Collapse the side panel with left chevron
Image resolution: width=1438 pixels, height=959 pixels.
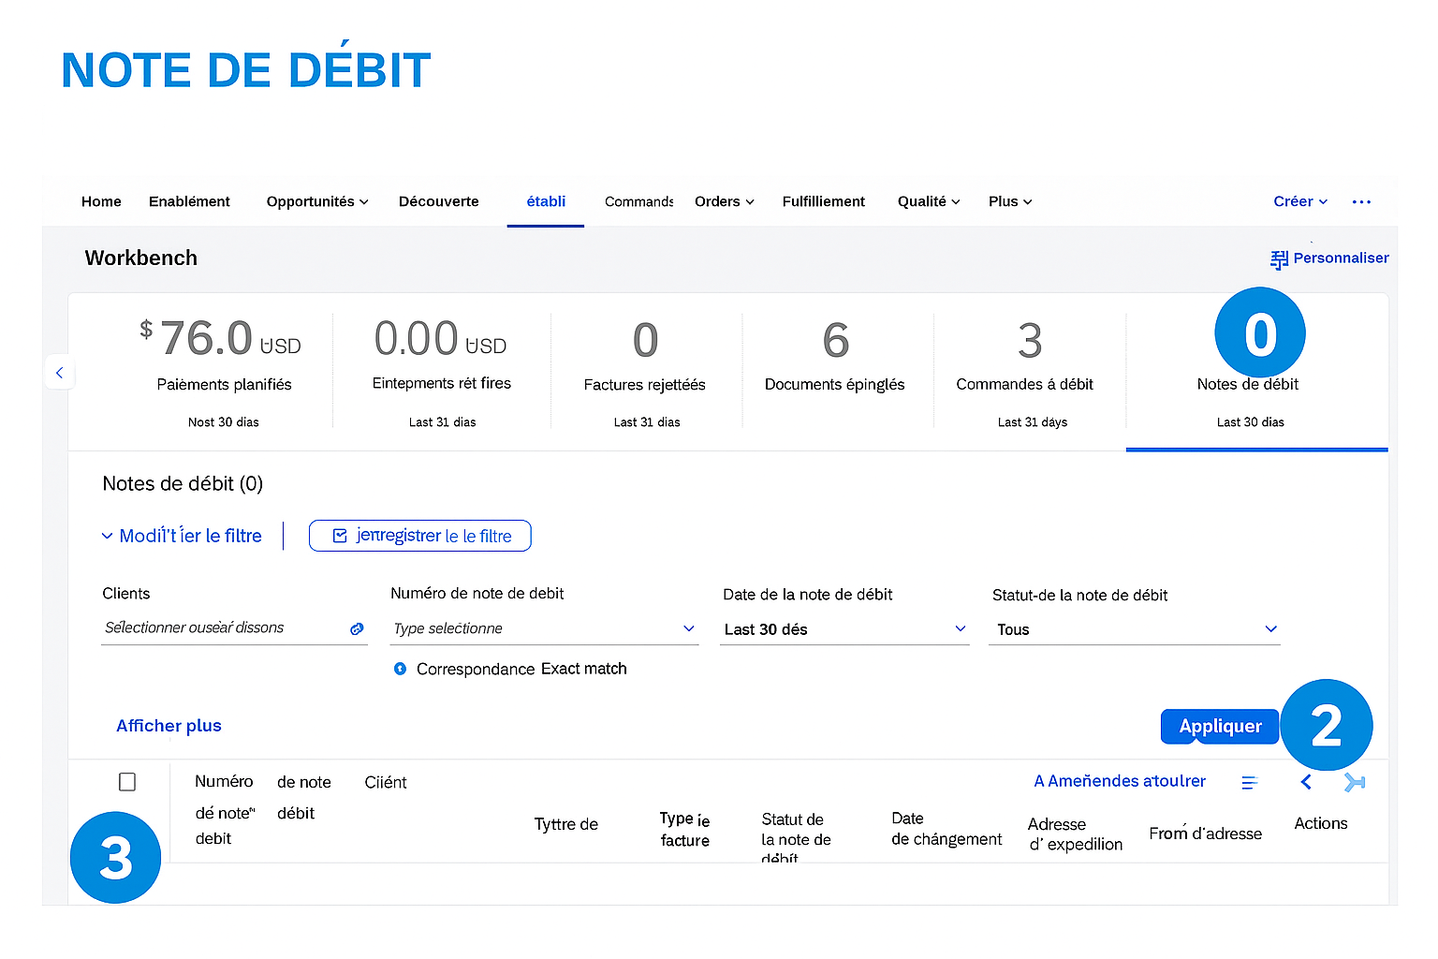point(59,373)
